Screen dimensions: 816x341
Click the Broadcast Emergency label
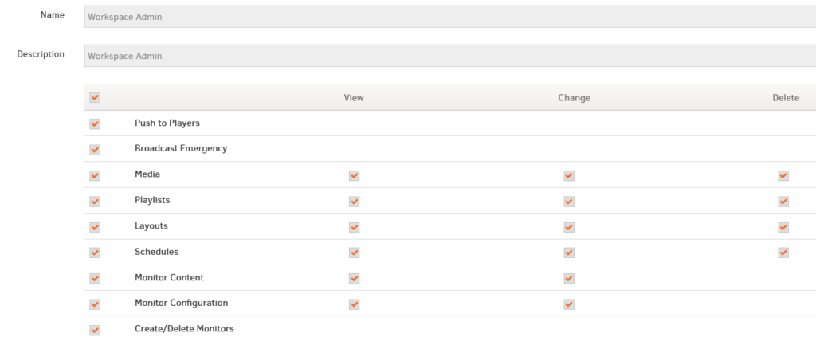[181, 148]
